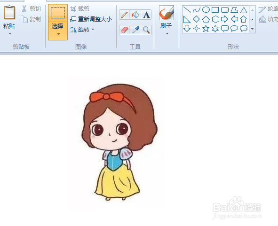Screen dimensions: 278x226
Task: Expand the full shapes gallery
Action: [x=252, y=28]
